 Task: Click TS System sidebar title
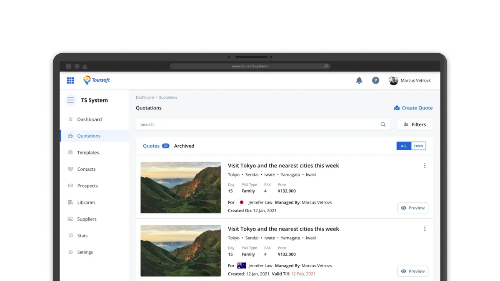tap(95, 100)
